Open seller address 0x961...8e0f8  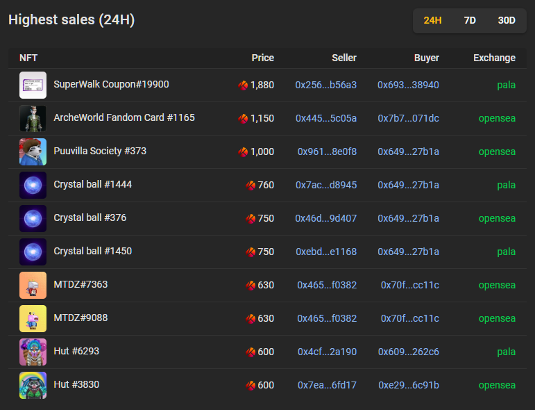pos(327,151)
